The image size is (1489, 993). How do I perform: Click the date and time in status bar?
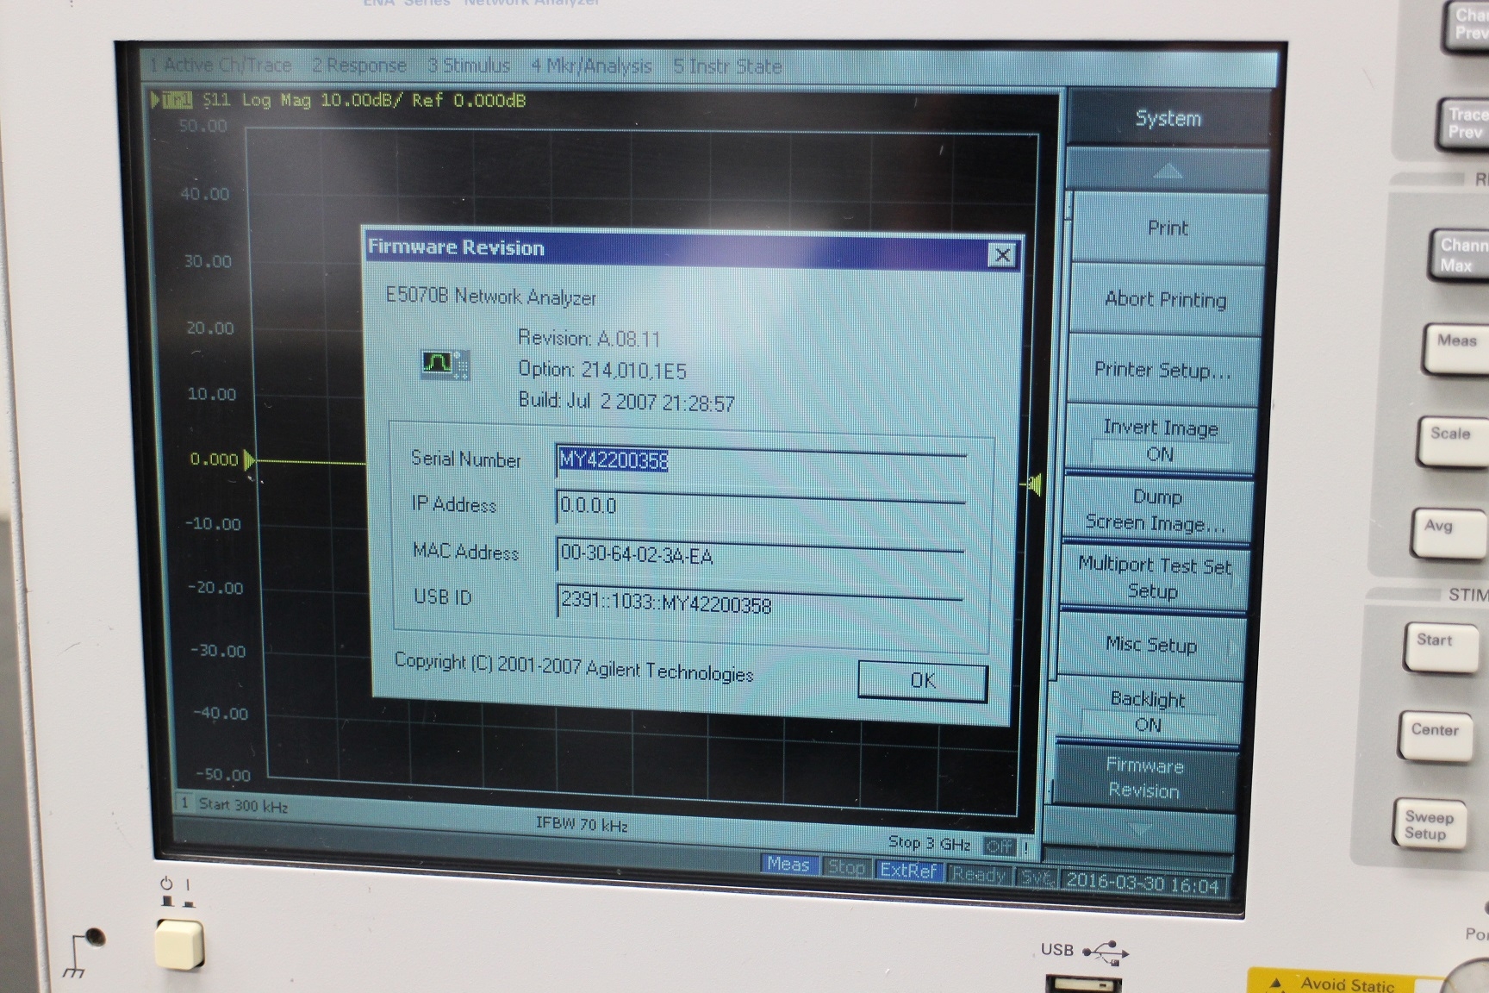click(x=1143, y=884)
